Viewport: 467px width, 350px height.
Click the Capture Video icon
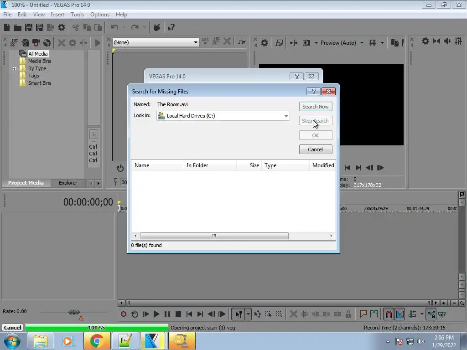click(x=36, y=42)
